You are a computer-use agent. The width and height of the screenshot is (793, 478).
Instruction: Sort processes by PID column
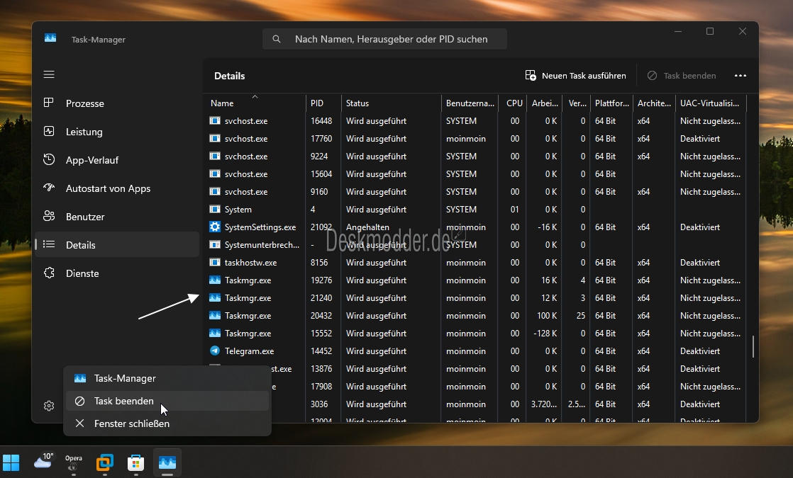click(x=316, y=103)
